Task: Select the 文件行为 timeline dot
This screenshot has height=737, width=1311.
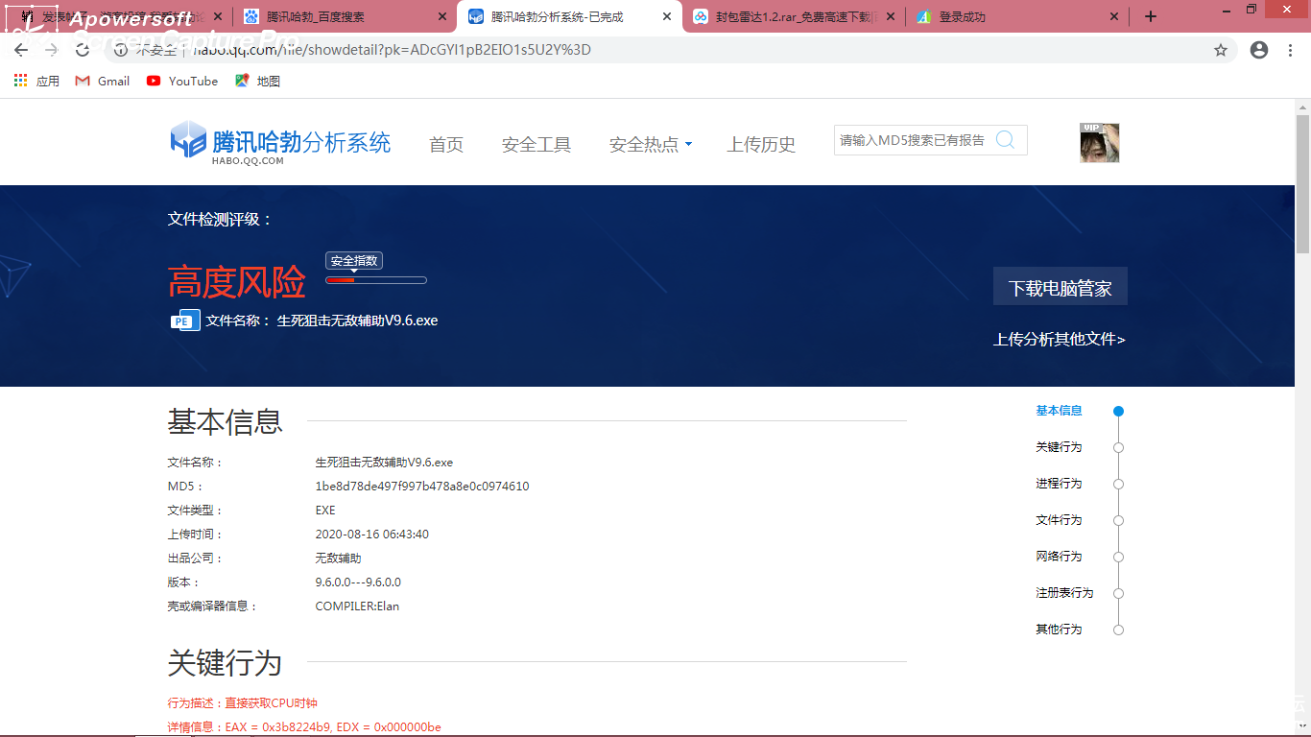Action: point(1118,521)
